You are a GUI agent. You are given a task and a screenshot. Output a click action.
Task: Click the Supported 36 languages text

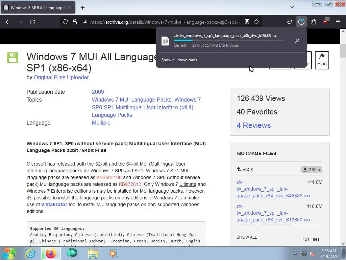[57, 229]
